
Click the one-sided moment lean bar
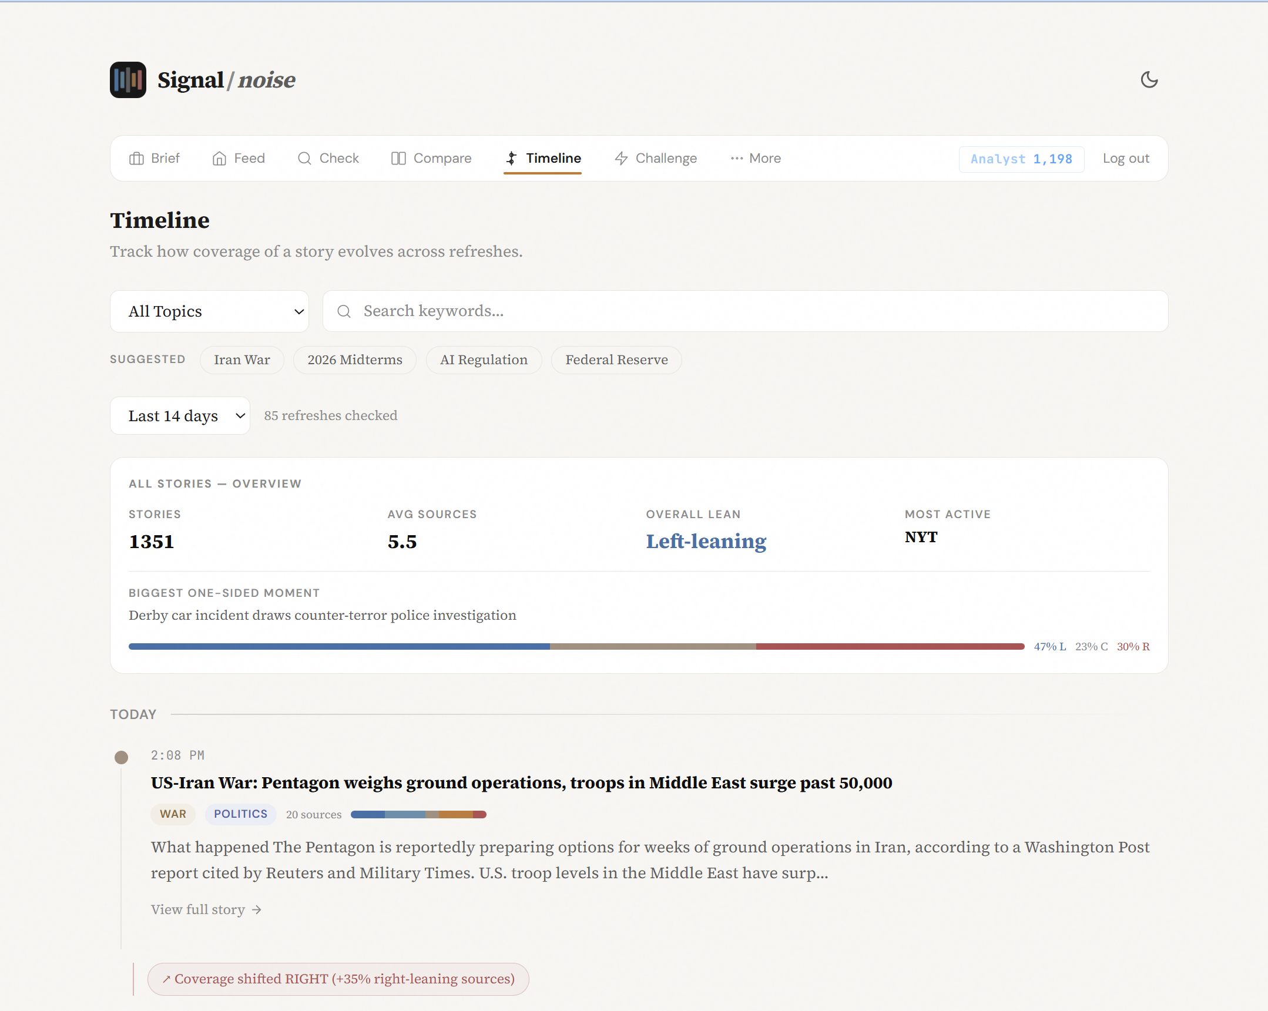[x=576, y=646]
